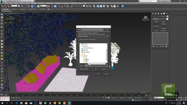Viewport: 187px width, 105px height.
Task: Select the Select and Link tool
Action: [2, 6]
